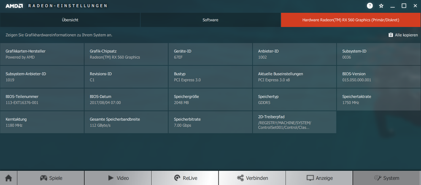Switch to the Software tab

[210, 20]
